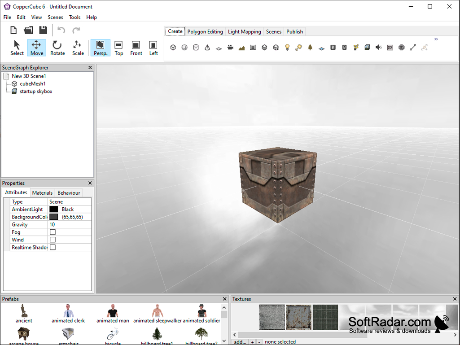This screenshot has height=345, width=460.
Task: Open the Edit menu
Action: [21, 17]
